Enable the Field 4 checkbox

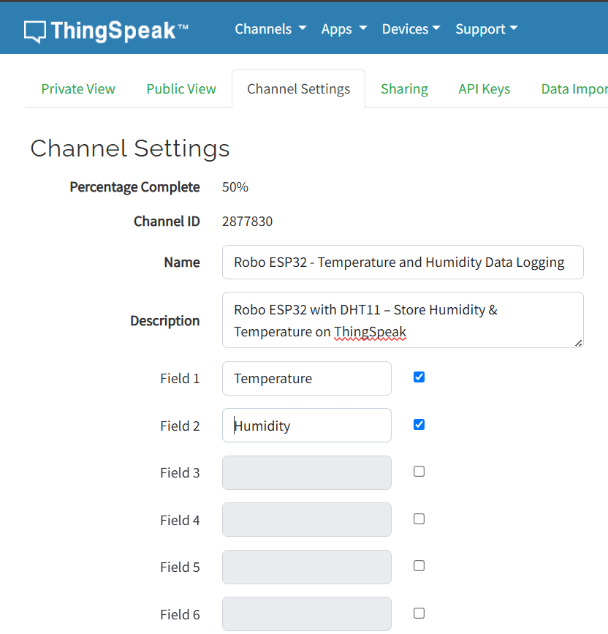419,518
